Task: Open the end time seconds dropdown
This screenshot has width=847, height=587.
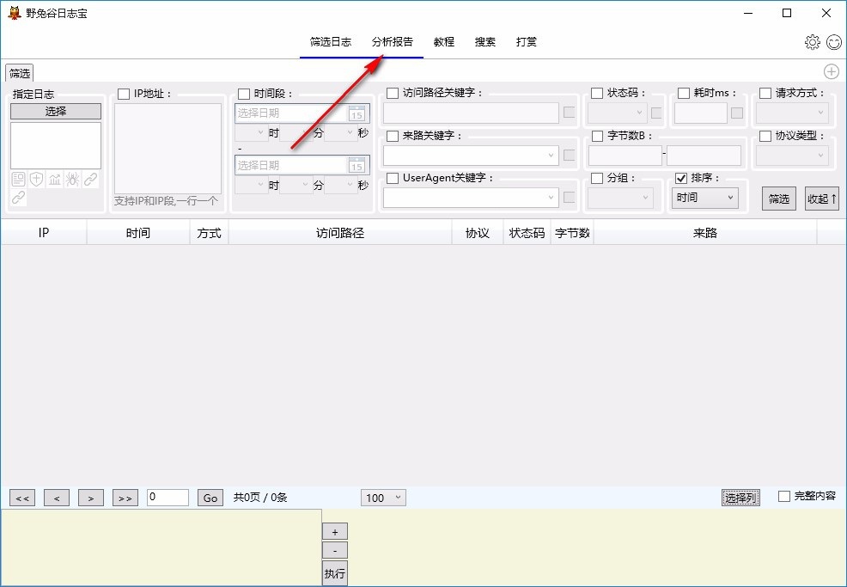Action: click(x=341, y=186)
